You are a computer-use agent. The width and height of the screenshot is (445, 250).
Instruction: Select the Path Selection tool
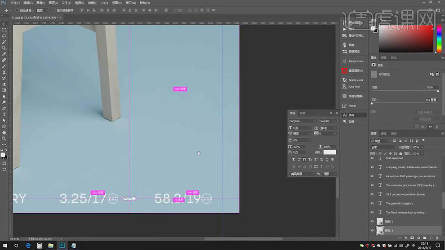4,120
